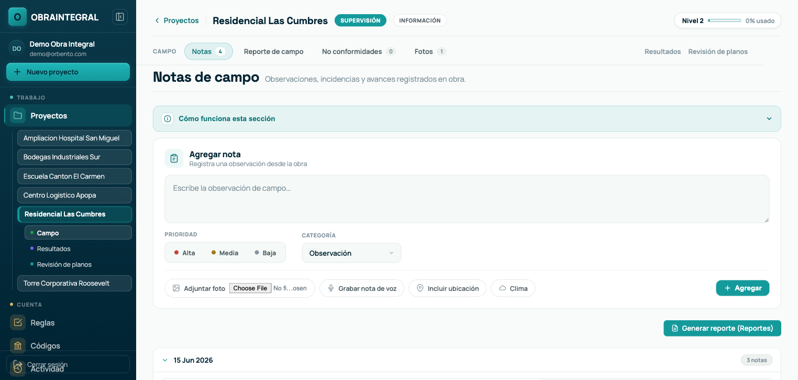Expand Cómo funciona esta sección chevron
798x380 pixels.
coord(769,118)
